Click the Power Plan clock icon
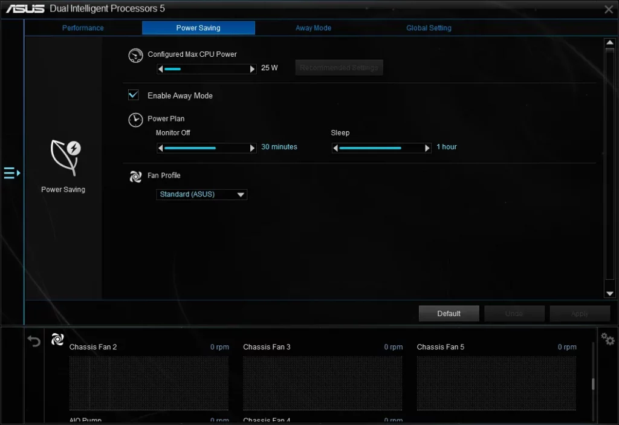619x425 pixels. click(x=135, y=120)
